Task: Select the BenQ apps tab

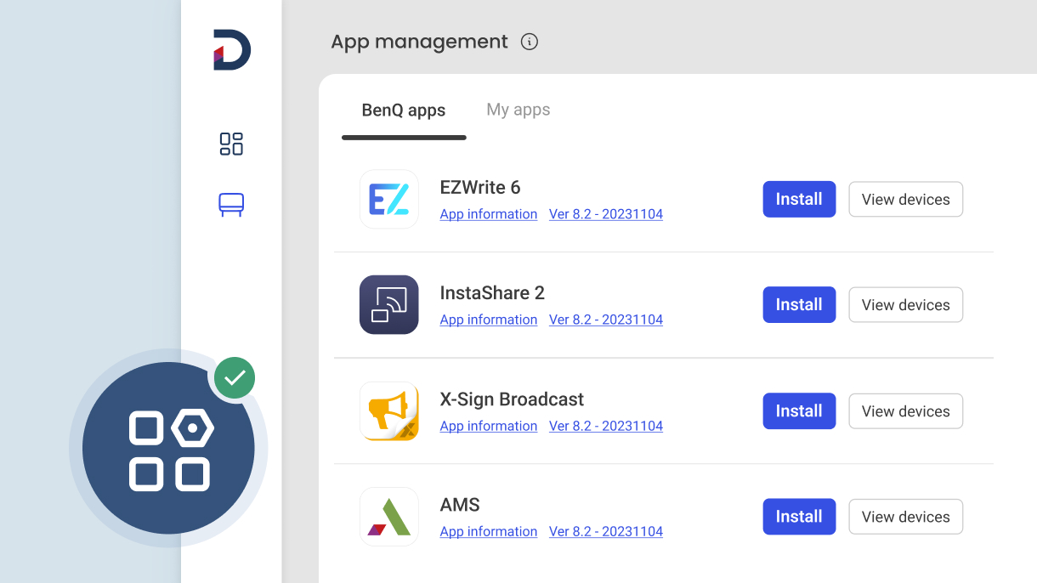Action: [x=403, y=109]
